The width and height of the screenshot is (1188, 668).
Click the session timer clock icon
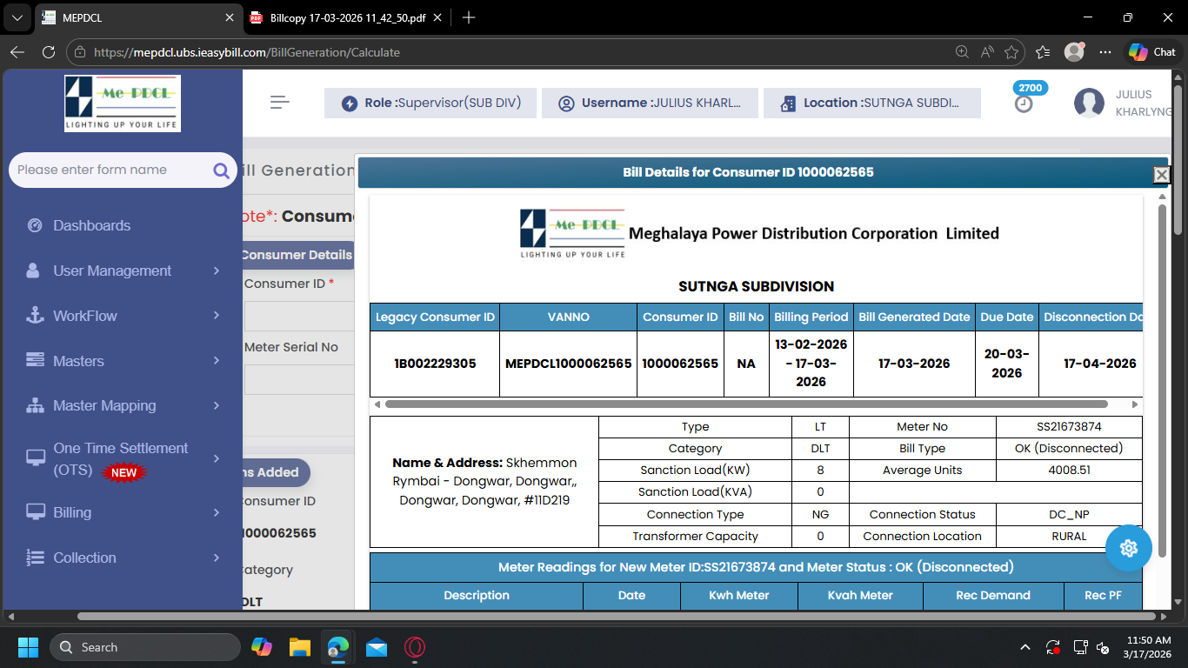tap(1024, 104)
